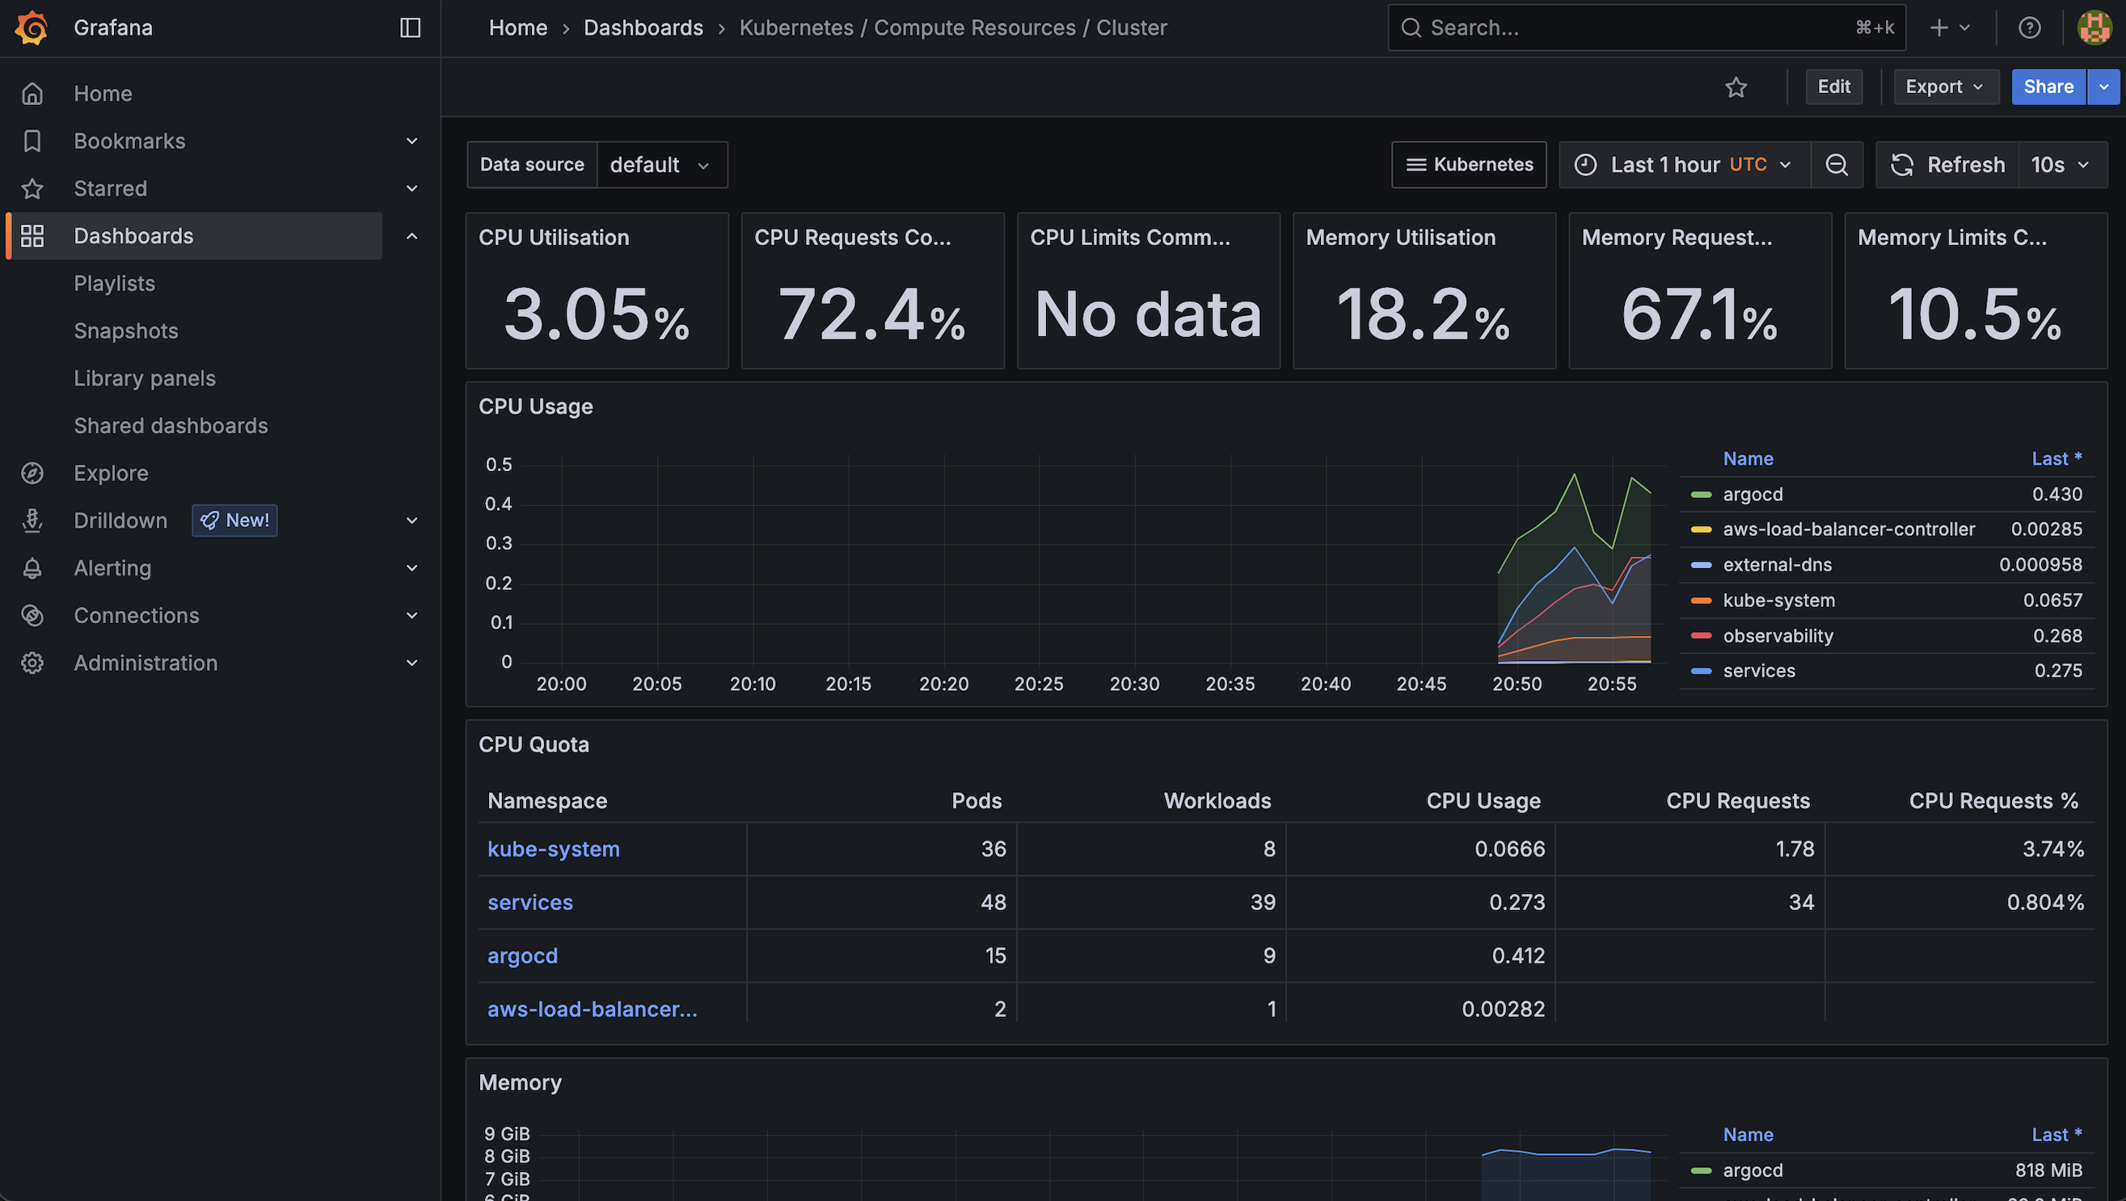Open Snapshots under Dashboards
The width and height of the screenshot is (2126, 1201).
point(125,331)
